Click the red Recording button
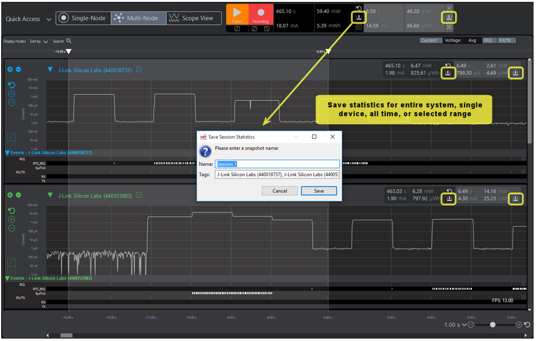Image resolution: width=536 pixels, height=341 pixels. (260, 13)
